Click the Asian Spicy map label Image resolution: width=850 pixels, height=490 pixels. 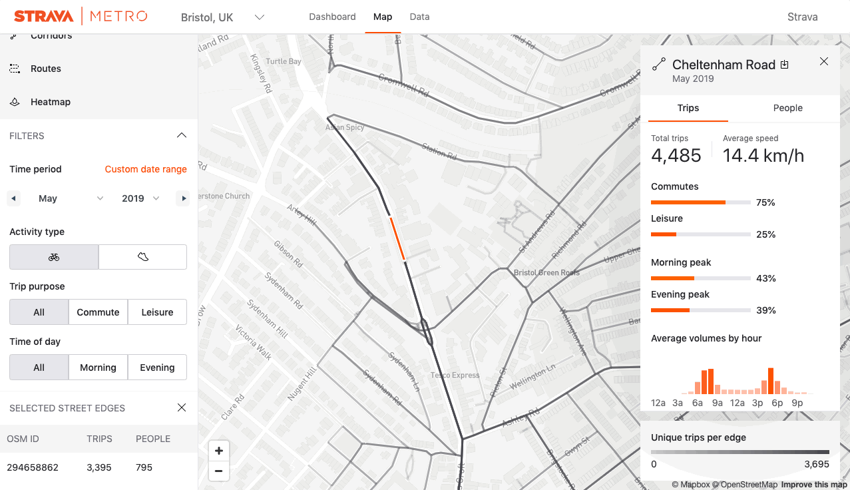(x=345, y=127)
